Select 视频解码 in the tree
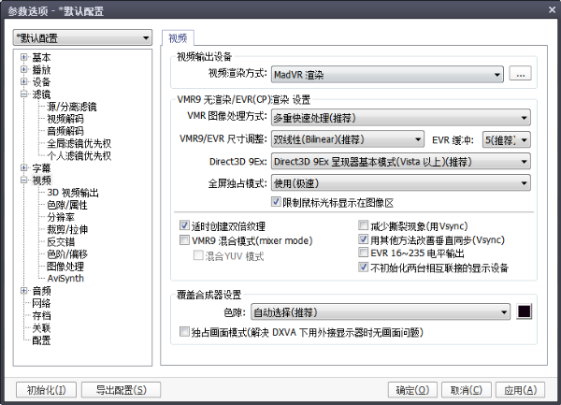 click(65, 119)
